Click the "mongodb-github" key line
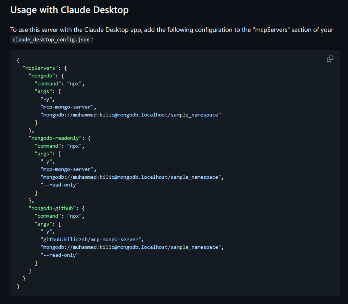The height and width of the screenshot is (304, 348). [56, 208]
